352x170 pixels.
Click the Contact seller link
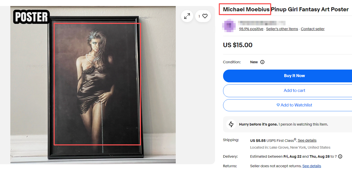[x=312, y=29]
